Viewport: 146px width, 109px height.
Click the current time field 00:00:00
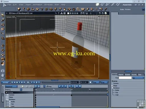tap(74, 82)
